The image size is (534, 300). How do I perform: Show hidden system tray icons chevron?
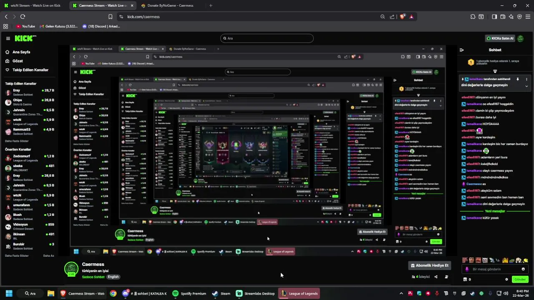pyautogui.click(x=401, y=293)
